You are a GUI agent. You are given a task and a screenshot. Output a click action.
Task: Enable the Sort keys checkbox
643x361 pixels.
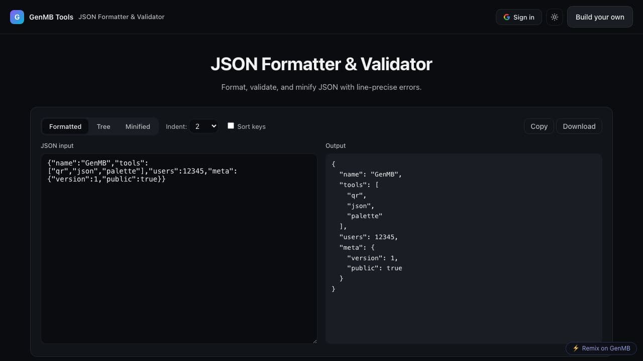click(231, 126)
